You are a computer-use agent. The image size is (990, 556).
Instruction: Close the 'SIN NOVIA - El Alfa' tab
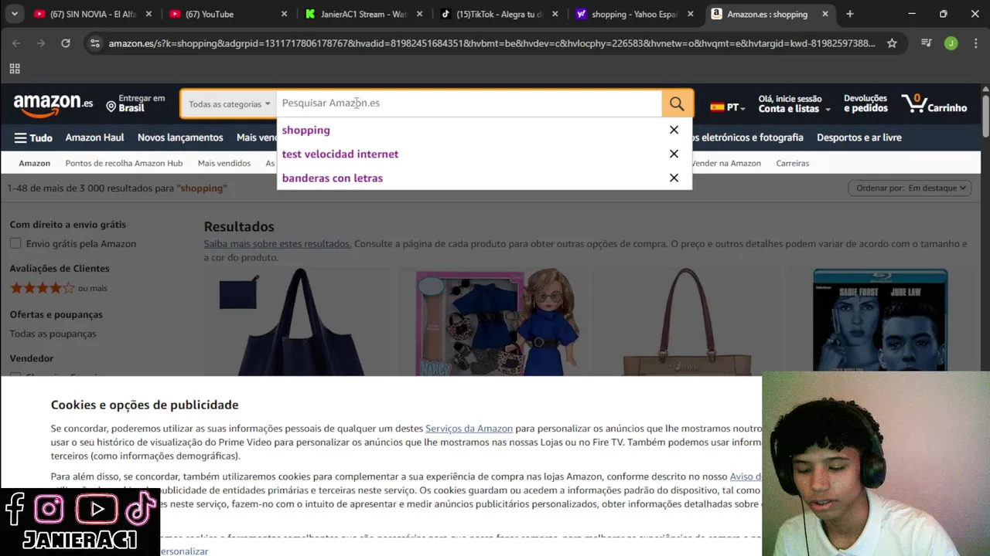pos(148,14)
